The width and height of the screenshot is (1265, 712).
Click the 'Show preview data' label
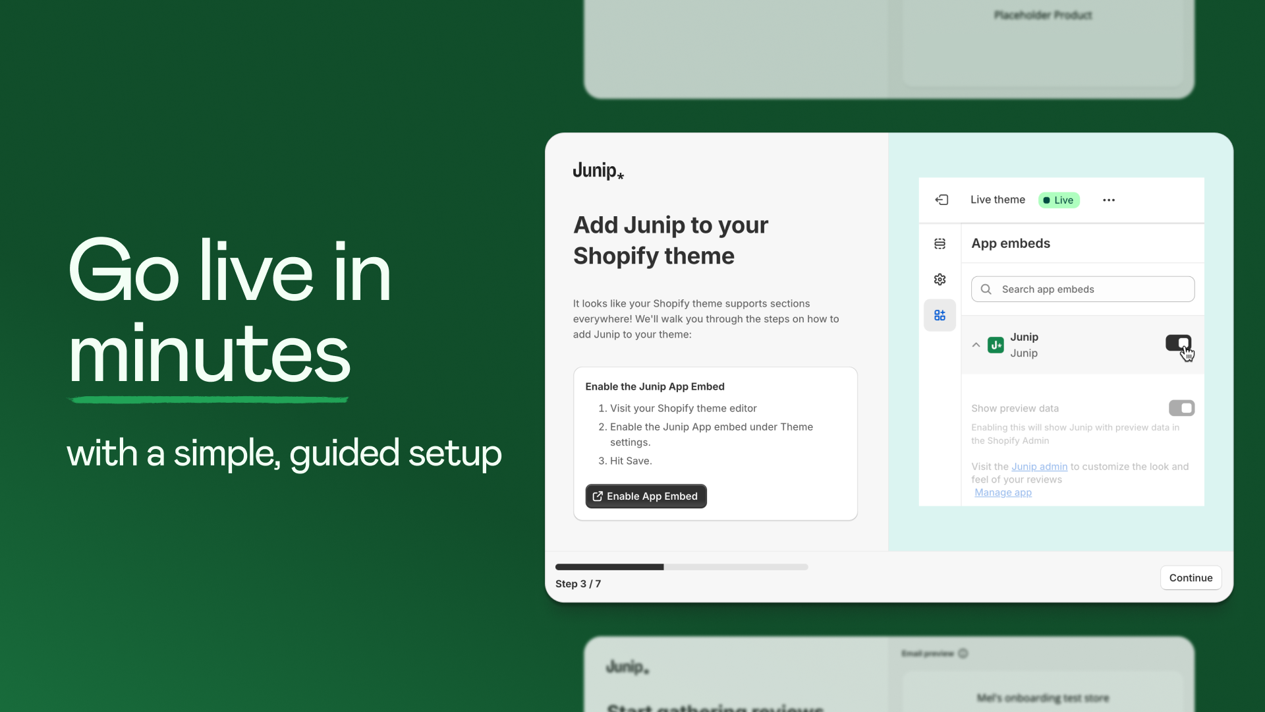(x=1015, y=409)
